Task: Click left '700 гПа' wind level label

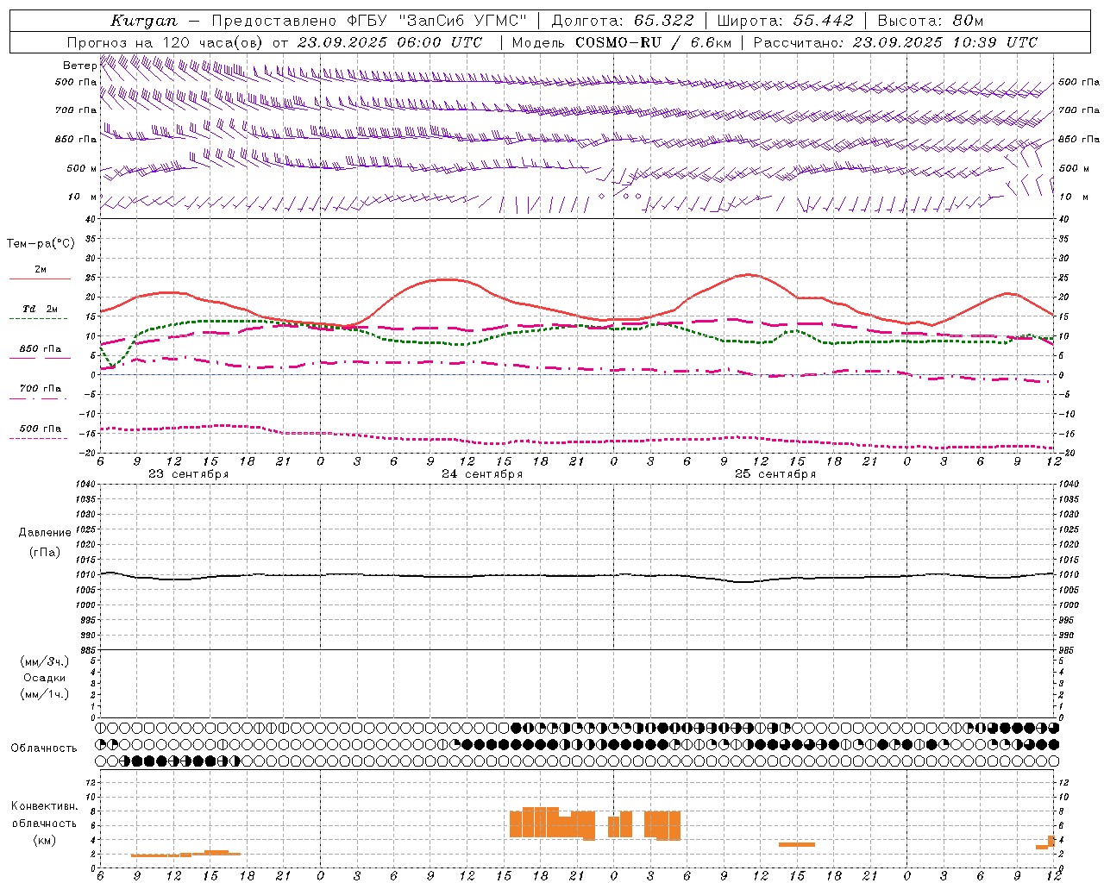Action: coord(76,110)
